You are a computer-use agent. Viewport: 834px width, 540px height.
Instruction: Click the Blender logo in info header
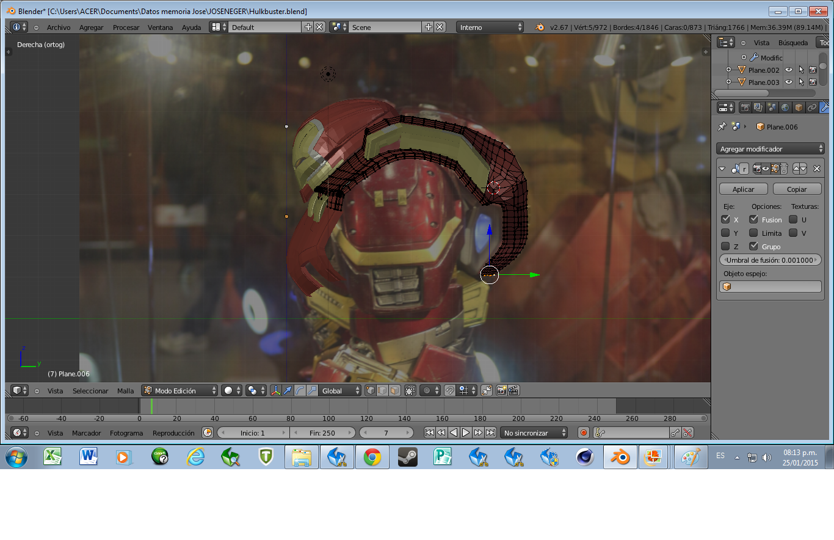(540, 27)
